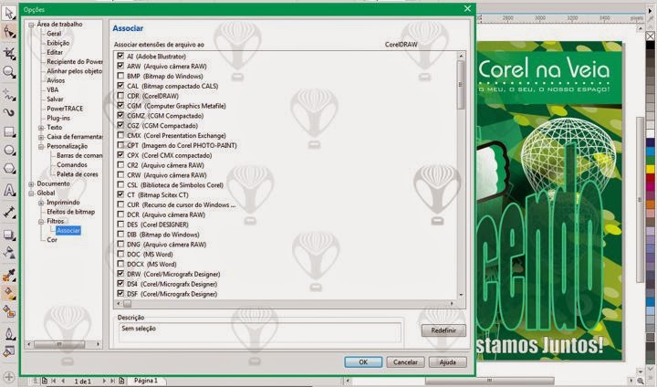Go to first page in navigator

[53, 382]
